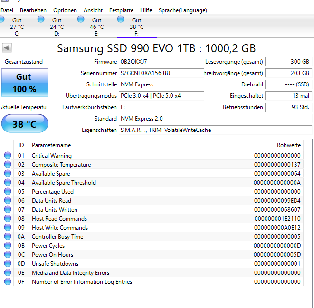
Task: Click raw value 000000001E2110
Action: point(277,219)
